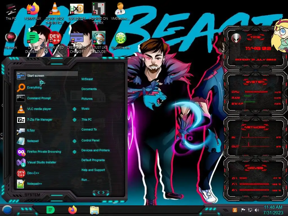This screenshot has width=288, height=216.
Task: Open File Explorer from the taskbar
Action: click(x=94, y=210)
